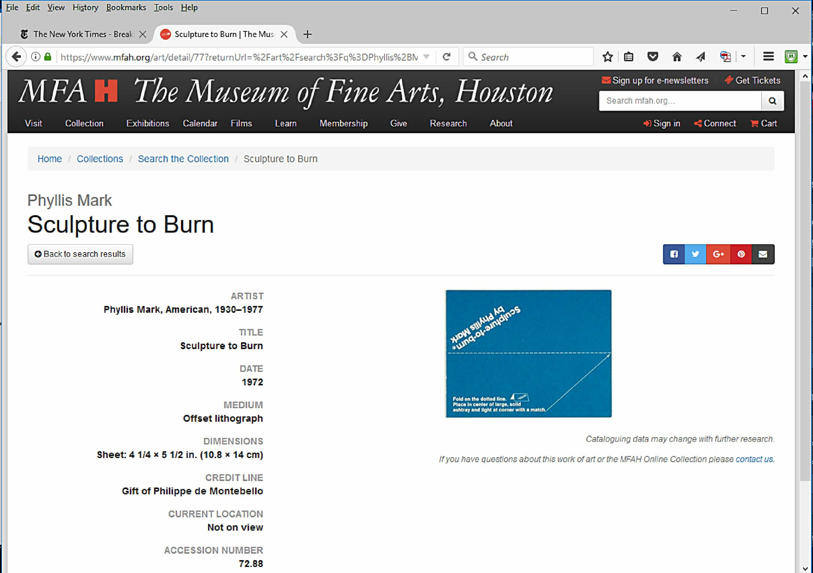Focus the Search mfah.org input field
813x573 pixels.
[680, 101]
